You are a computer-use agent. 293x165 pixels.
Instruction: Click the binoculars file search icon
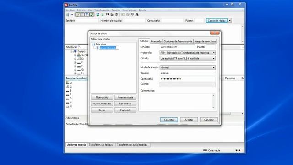tap(137, 15)
